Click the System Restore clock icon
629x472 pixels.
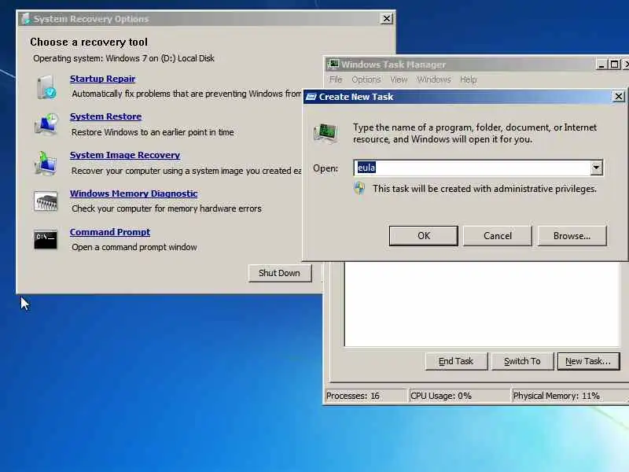click(x=46, y=124)
